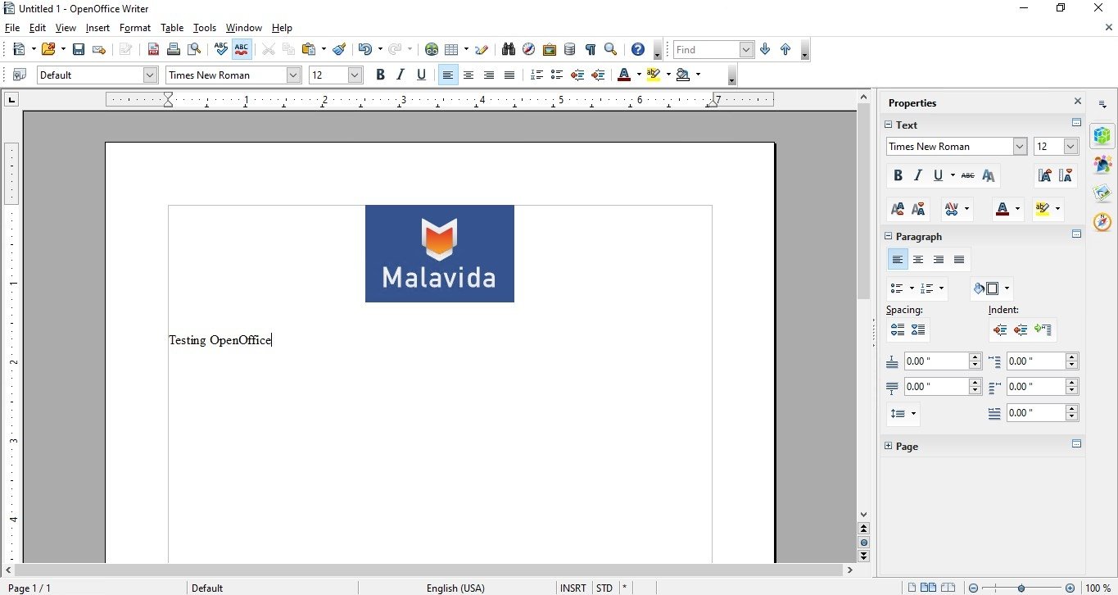The image size is (1118, 595).
Task: Show the Draw Functions
Action: [x=482, y=49]
